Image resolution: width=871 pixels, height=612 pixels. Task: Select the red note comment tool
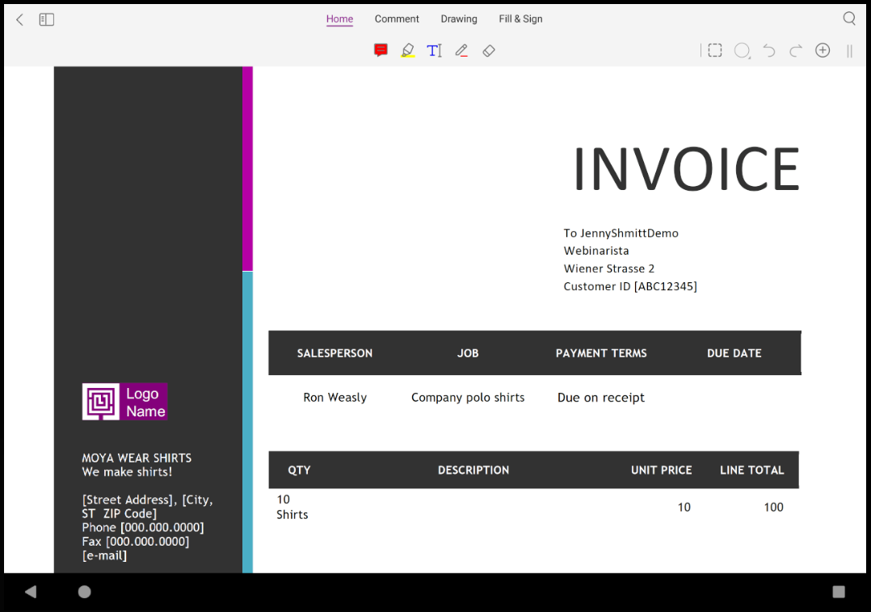(x=381, y=51)
